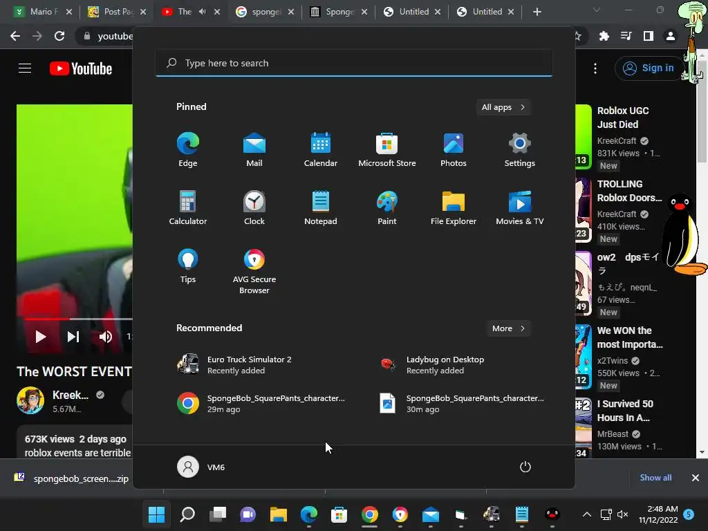Screen dimensions: 708x531
Task: Open YouTube hamburger guide menu
Action: (25, 68)
